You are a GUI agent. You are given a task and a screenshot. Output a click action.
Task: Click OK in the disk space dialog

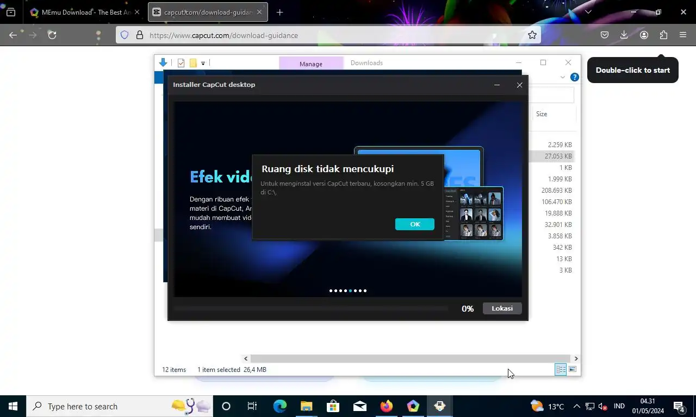pyautogui.click(x=414, y=224)
